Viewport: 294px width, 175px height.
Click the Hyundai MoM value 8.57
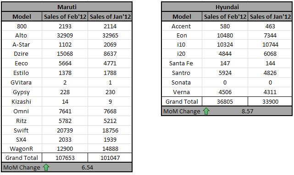(x=247, y=111)
